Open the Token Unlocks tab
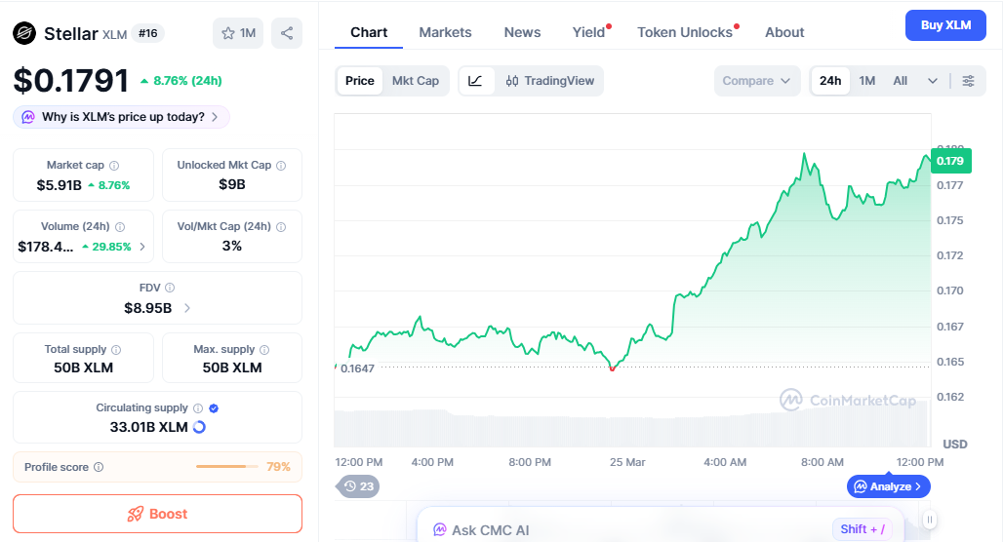This screenshot has height=542, width=1003. click(x=685, y=32)
